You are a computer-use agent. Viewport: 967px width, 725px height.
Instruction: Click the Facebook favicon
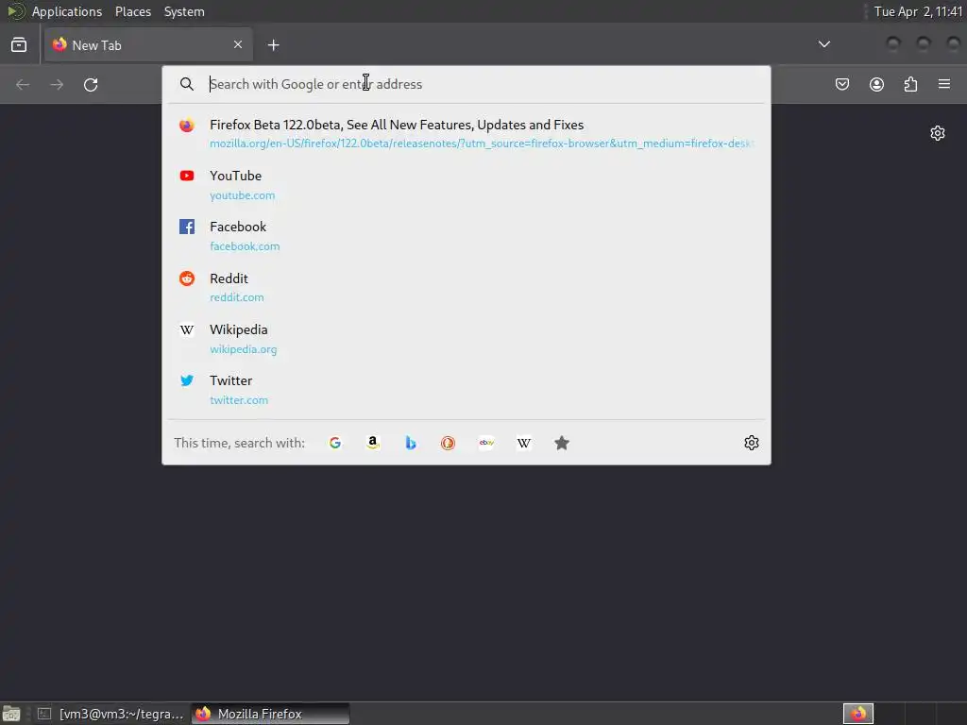point(187,227)
